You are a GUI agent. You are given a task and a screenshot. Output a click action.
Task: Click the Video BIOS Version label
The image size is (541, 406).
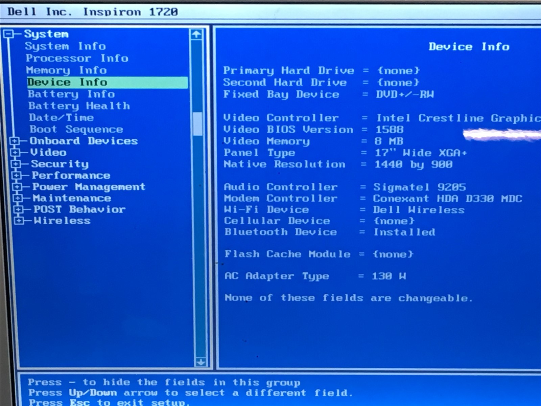[288, 129]
